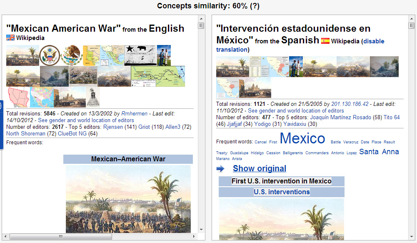417x243 pixels.
Task: Click the large Mexico frequent word
Action: [302, 138]
